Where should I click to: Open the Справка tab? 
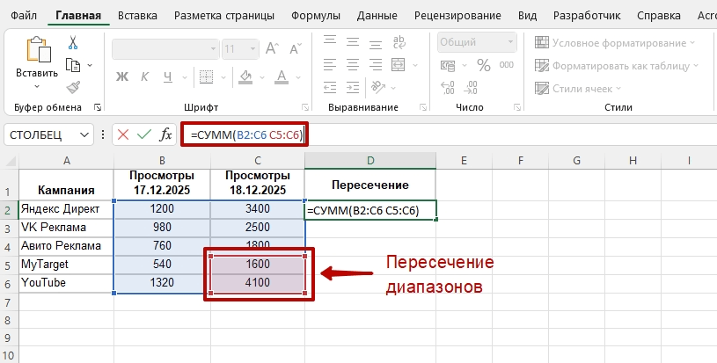(x=658, y=16)
